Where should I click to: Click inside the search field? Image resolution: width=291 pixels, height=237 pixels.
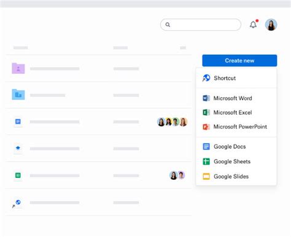coord(201,25)
